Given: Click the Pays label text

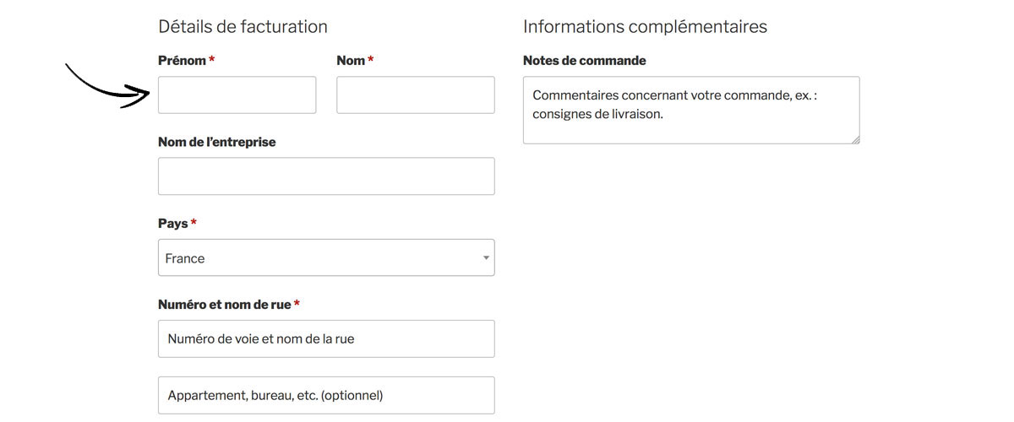Looking at the screenshot, I should tap(172, 224).
